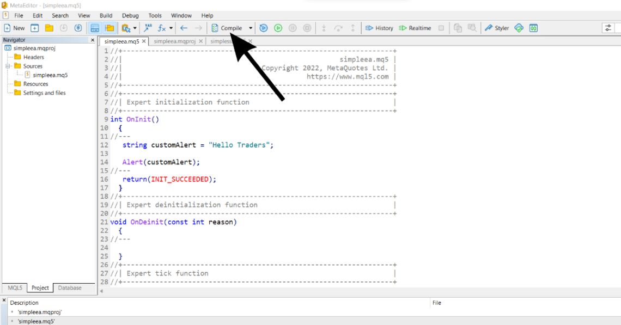Navigate back with the left arrow icon

coord(184,28)
